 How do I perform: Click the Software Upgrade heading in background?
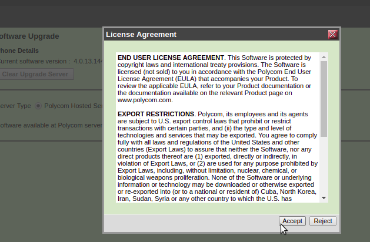[29, 36]
